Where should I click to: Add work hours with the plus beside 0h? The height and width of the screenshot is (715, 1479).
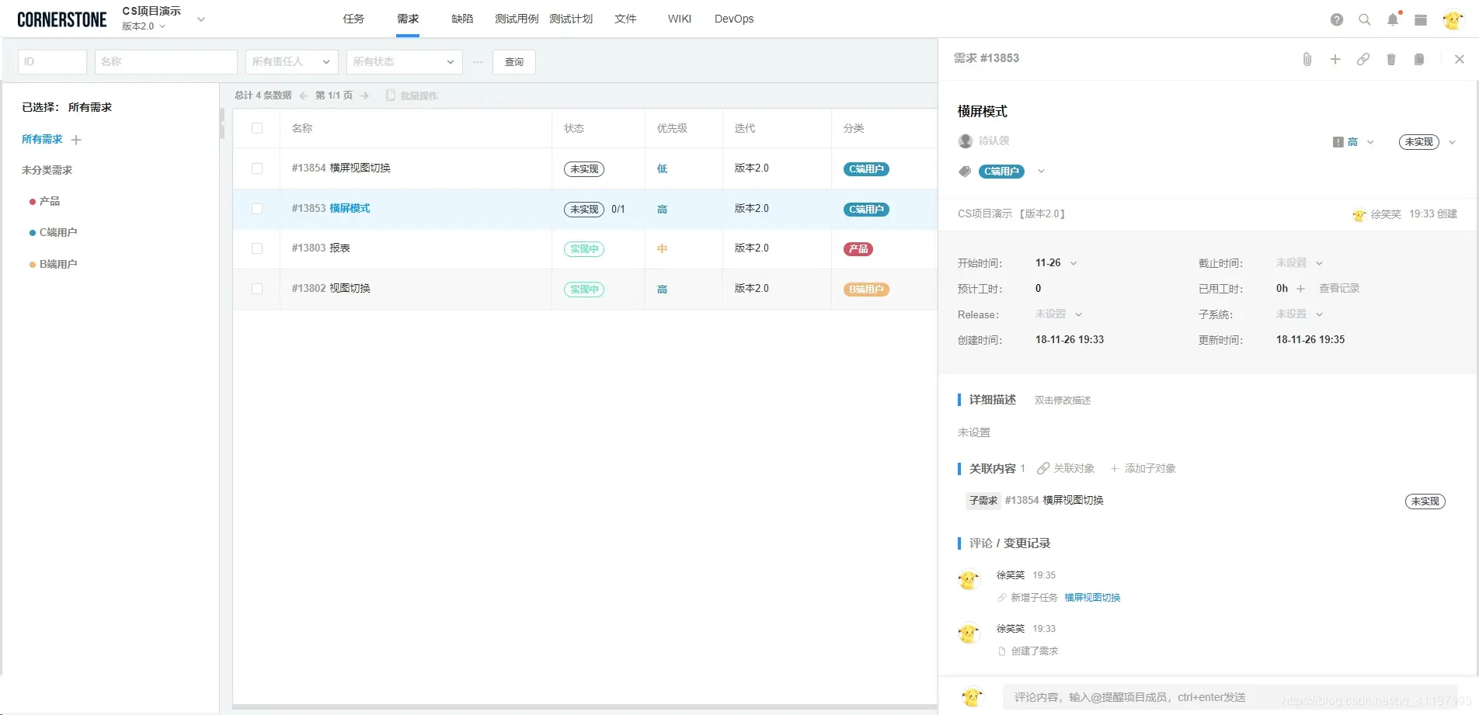(x=1301, y=289)
